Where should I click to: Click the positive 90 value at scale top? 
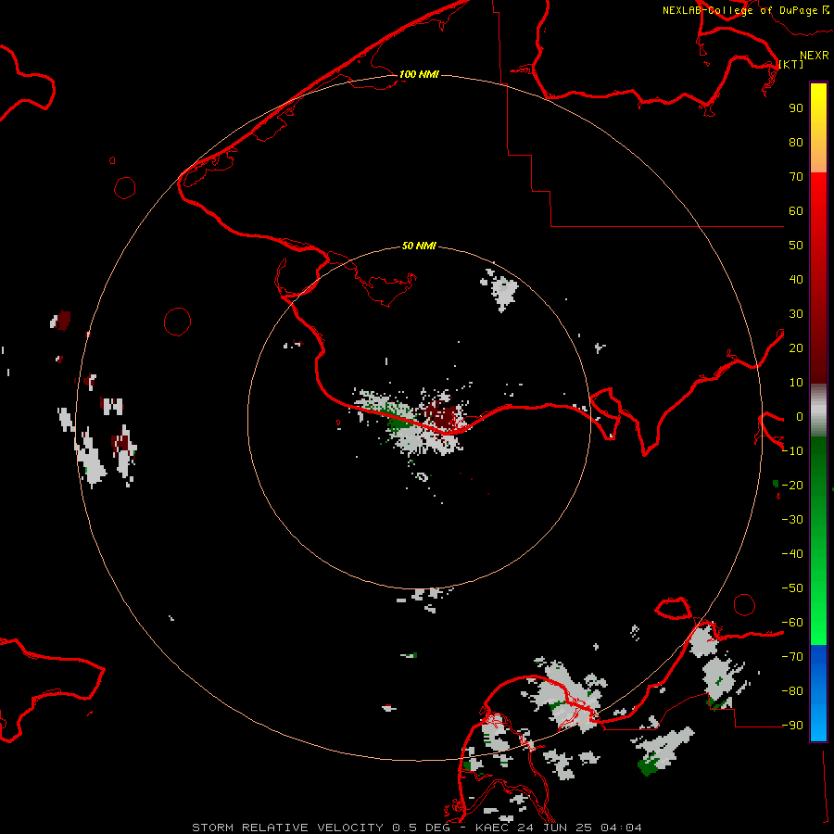[x=796, y=108]
